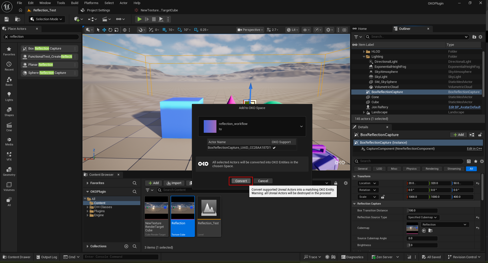Image resolution: width=488 pixels, height=263 pixels.
Task: Activate the Translate move gizmo tool
Action: click(x=104, y=30)
